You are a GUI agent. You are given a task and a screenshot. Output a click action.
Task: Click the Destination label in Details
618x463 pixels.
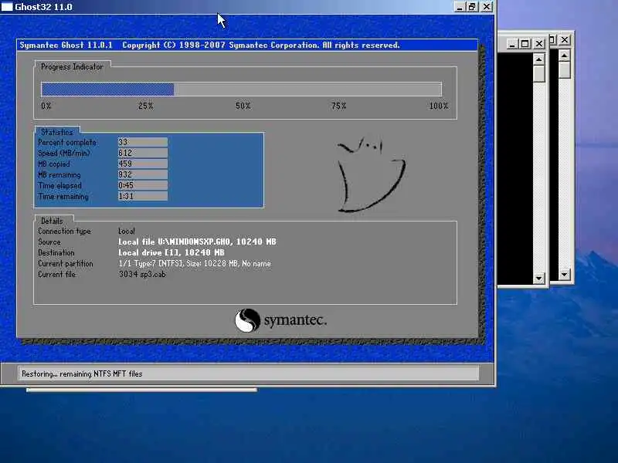56,253
